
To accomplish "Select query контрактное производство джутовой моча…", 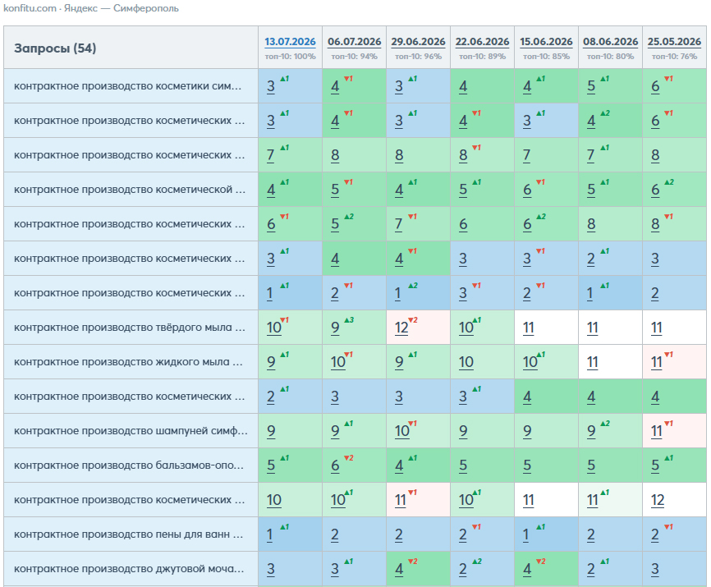I will pos(129,568).
